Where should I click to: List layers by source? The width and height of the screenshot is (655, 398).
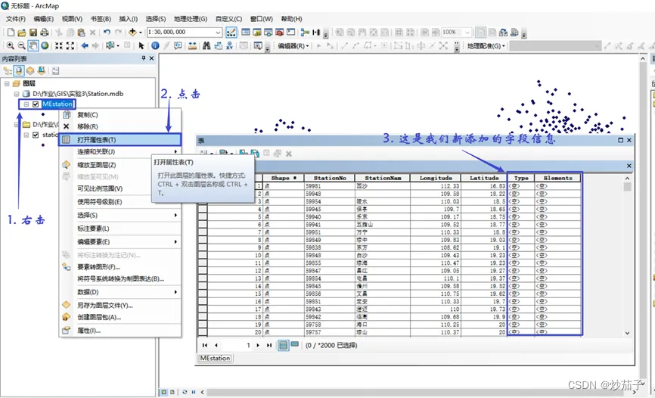tap(19, 70)
